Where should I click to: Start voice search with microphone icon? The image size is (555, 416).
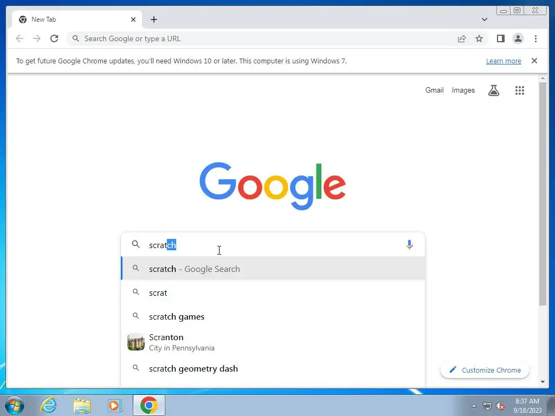pos(409,244)
